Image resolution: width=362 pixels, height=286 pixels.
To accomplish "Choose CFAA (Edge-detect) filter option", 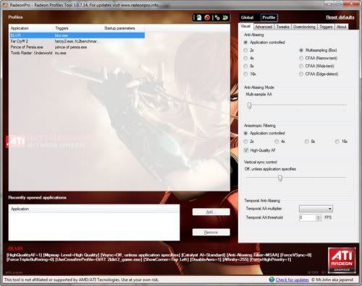I will (x=301, y=74).
